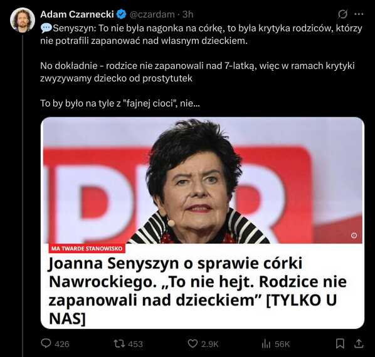
Task: Click the info icon on the article photo
Action: coord(354,235)
